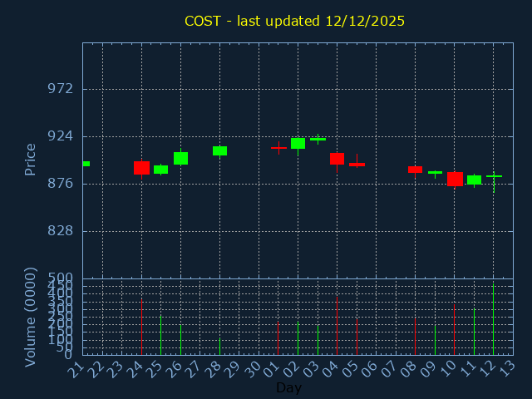Image resolution: width=532 pixels, height=399 pixels.
Task: Click the 500 volume tick label
Action: click(61, 278)
